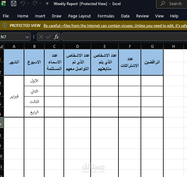Image resolution: width=187 pixels, height=177 pixels.
Task: Select column F header
Action: [x=130, y=46]
